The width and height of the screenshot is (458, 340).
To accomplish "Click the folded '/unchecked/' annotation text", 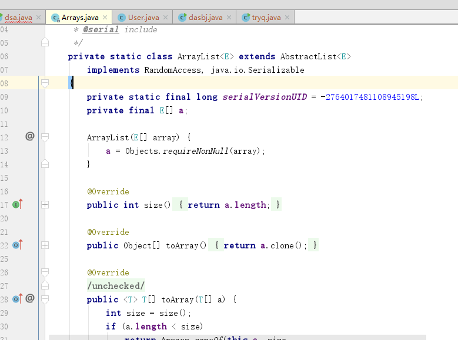I will coord(116,286).
